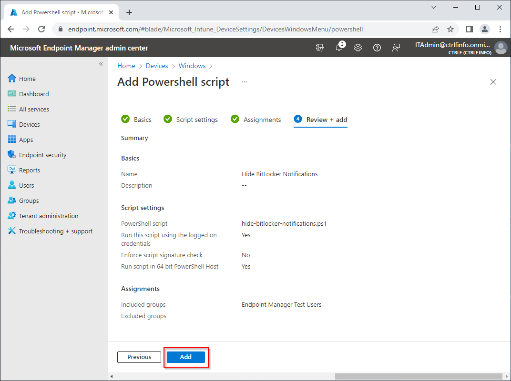Open the browser tab search chevron
The width and height of the screenshot is (511, 381).
(433, 7)
